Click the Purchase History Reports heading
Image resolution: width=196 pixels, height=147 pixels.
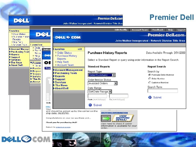pyautogui.click(x=107, y=53)
